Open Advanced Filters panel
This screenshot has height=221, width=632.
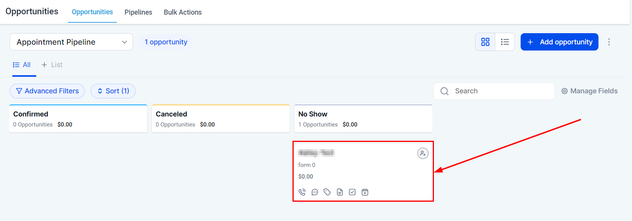[x=47, y=91]
